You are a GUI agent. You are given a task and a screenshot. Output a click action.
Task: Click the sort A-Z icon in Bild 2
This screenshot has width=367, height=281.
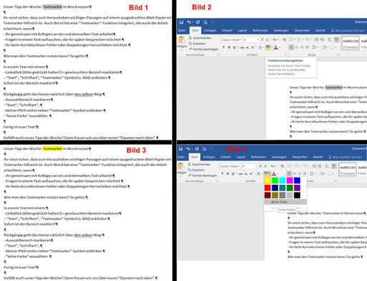coord(330,39)
